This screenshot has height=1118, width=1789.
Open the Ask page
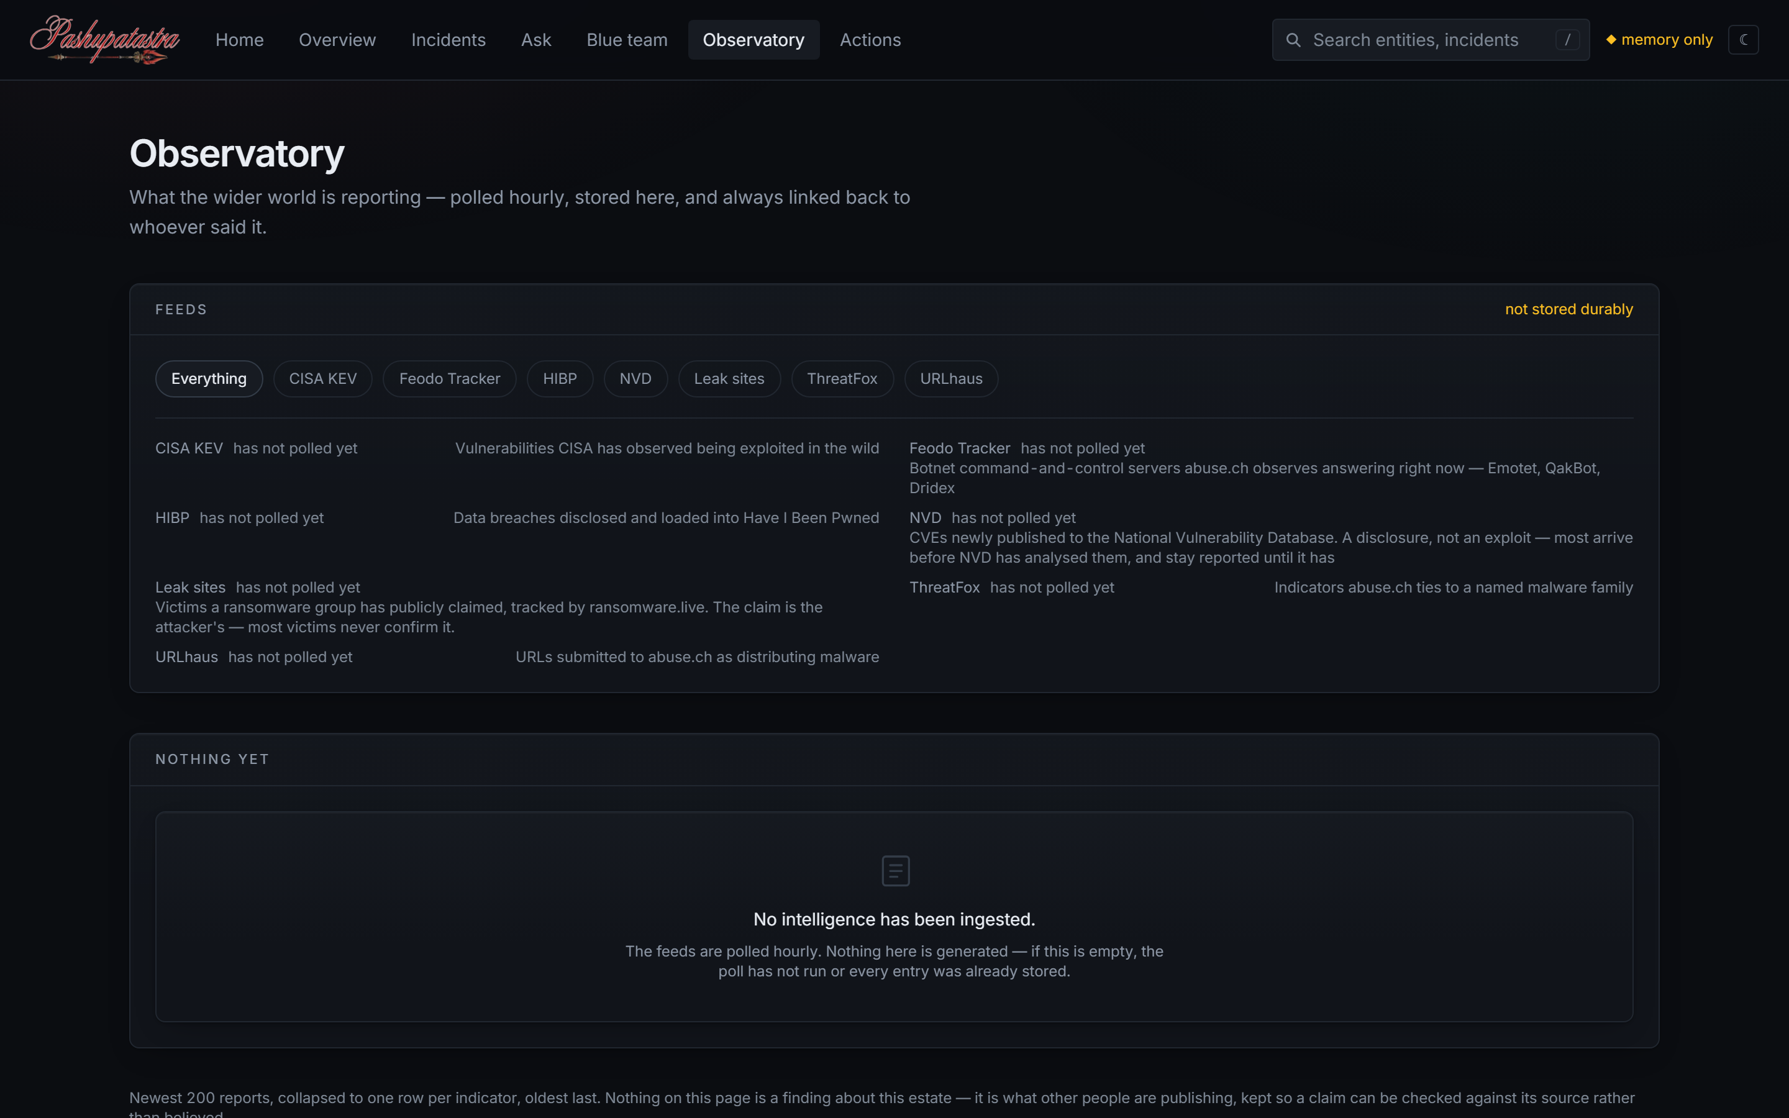tap(536, 40)
